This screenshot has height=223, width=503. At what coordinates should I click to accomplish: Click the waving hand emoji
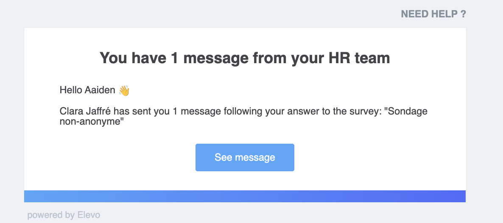click(x=124, y=90)
